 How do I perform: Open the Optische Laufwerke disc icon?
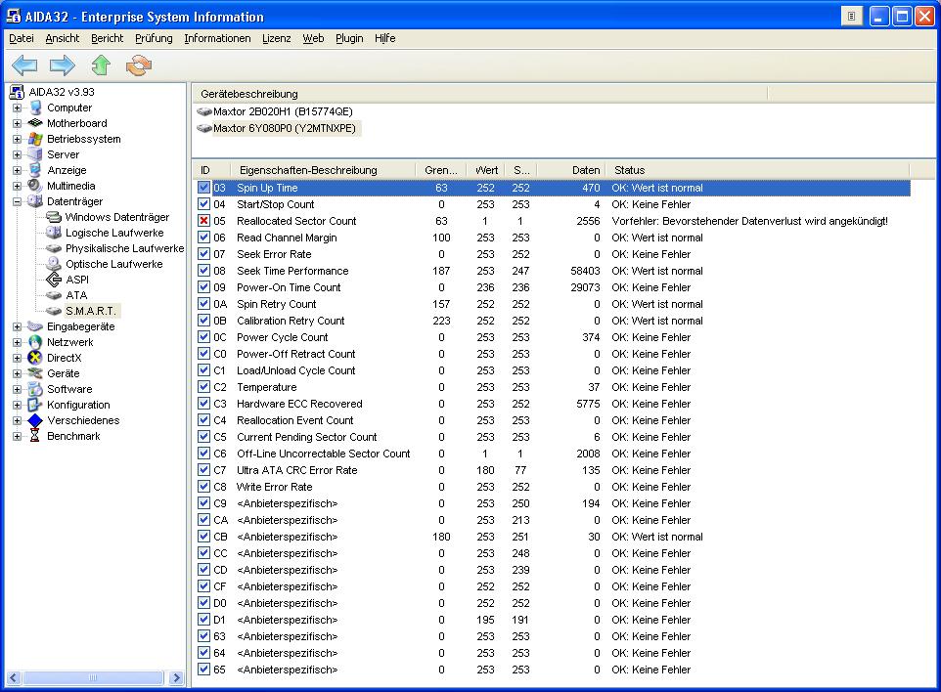(x=54, y=264)
